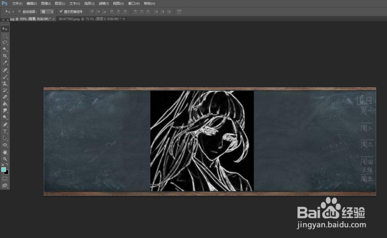
Task: Select the Hand tool
Action: (x=5, y=152)
